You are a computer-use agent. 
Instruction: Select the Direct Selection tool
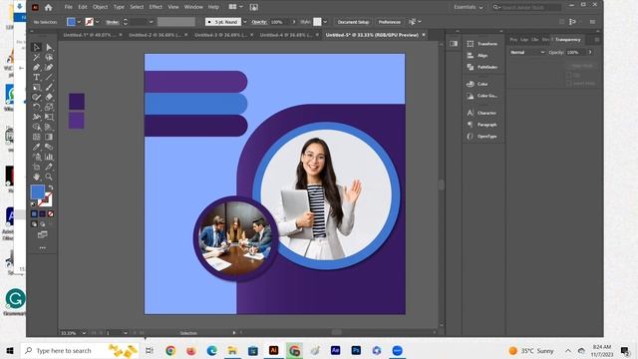pos(49,47)
